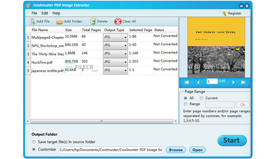This screenshot has width=275, height=159.
Task: Open the Help menu
Action: click(x=56, y=13)
